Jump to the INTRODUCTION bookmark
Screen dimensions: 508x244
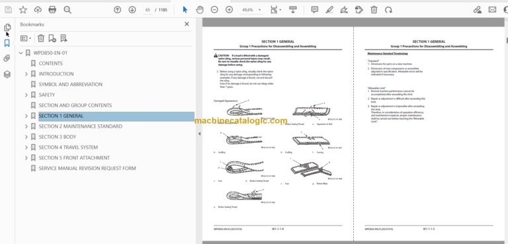coord(56,74)
